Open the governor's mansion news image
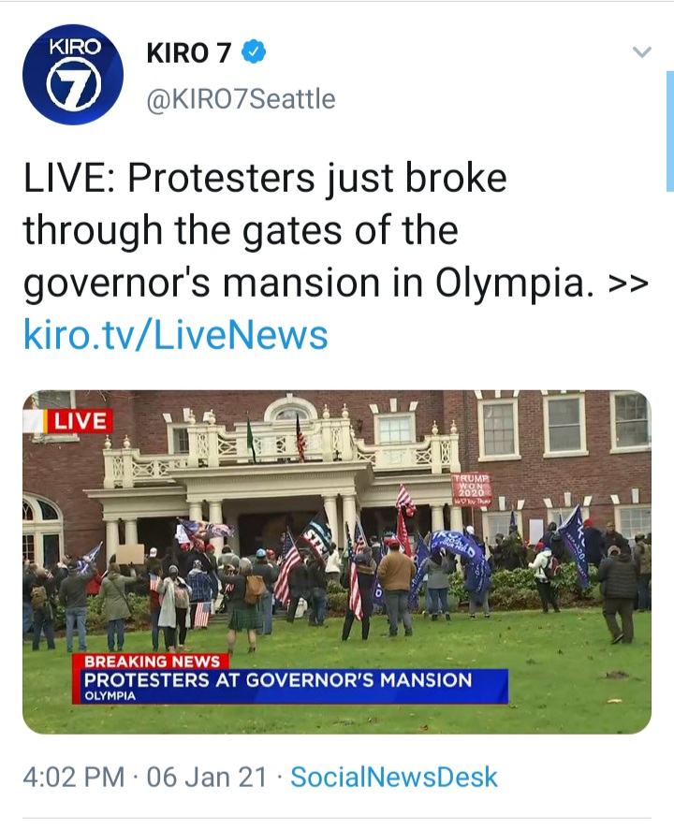Viewport: 674px width, 830px height. [x=337, y=561]
